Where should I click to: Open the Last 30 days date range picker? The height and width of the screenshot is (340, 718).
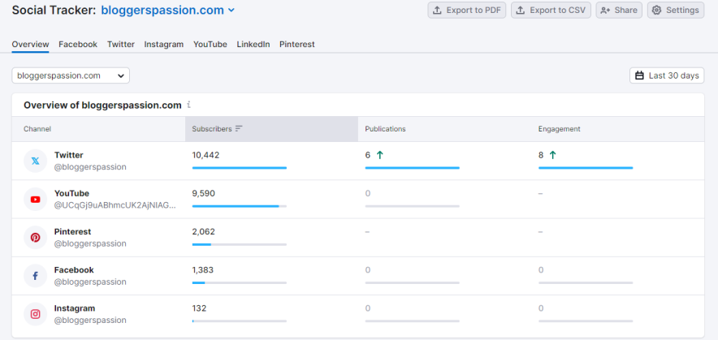(667, 75)
